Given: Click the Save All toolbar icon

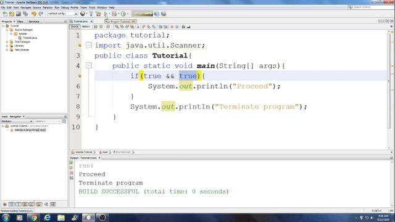Looking at the screenshot, I should pyautogui.click(x=25, y=14).
